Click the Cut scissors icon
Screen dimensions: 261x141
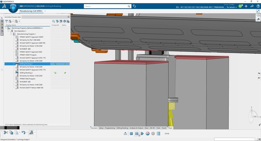(x=6, y=133)
